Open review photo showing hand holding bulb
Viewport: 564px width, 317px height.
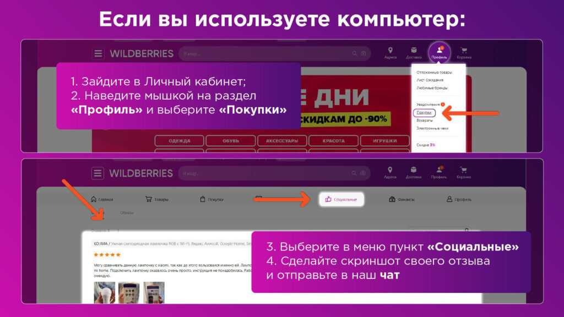pyautogui.click(x=104, y=293)
